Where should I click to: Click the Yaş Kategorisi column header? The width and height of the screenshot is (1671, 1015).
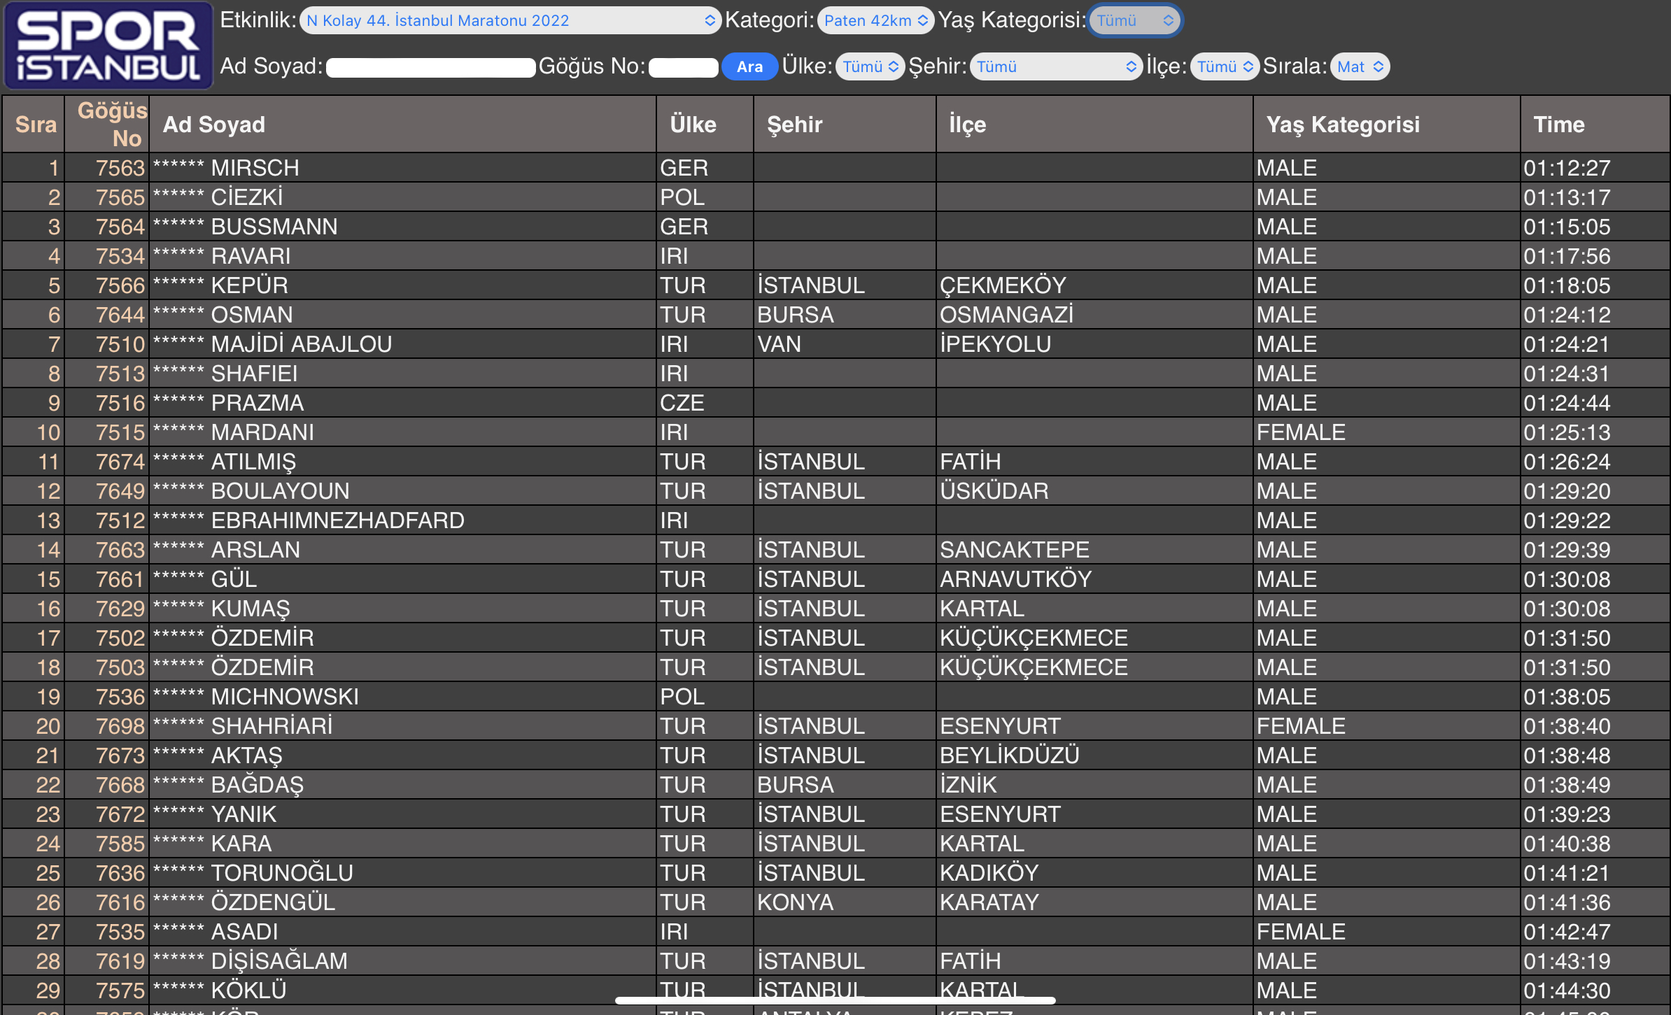pos(1386,125)
